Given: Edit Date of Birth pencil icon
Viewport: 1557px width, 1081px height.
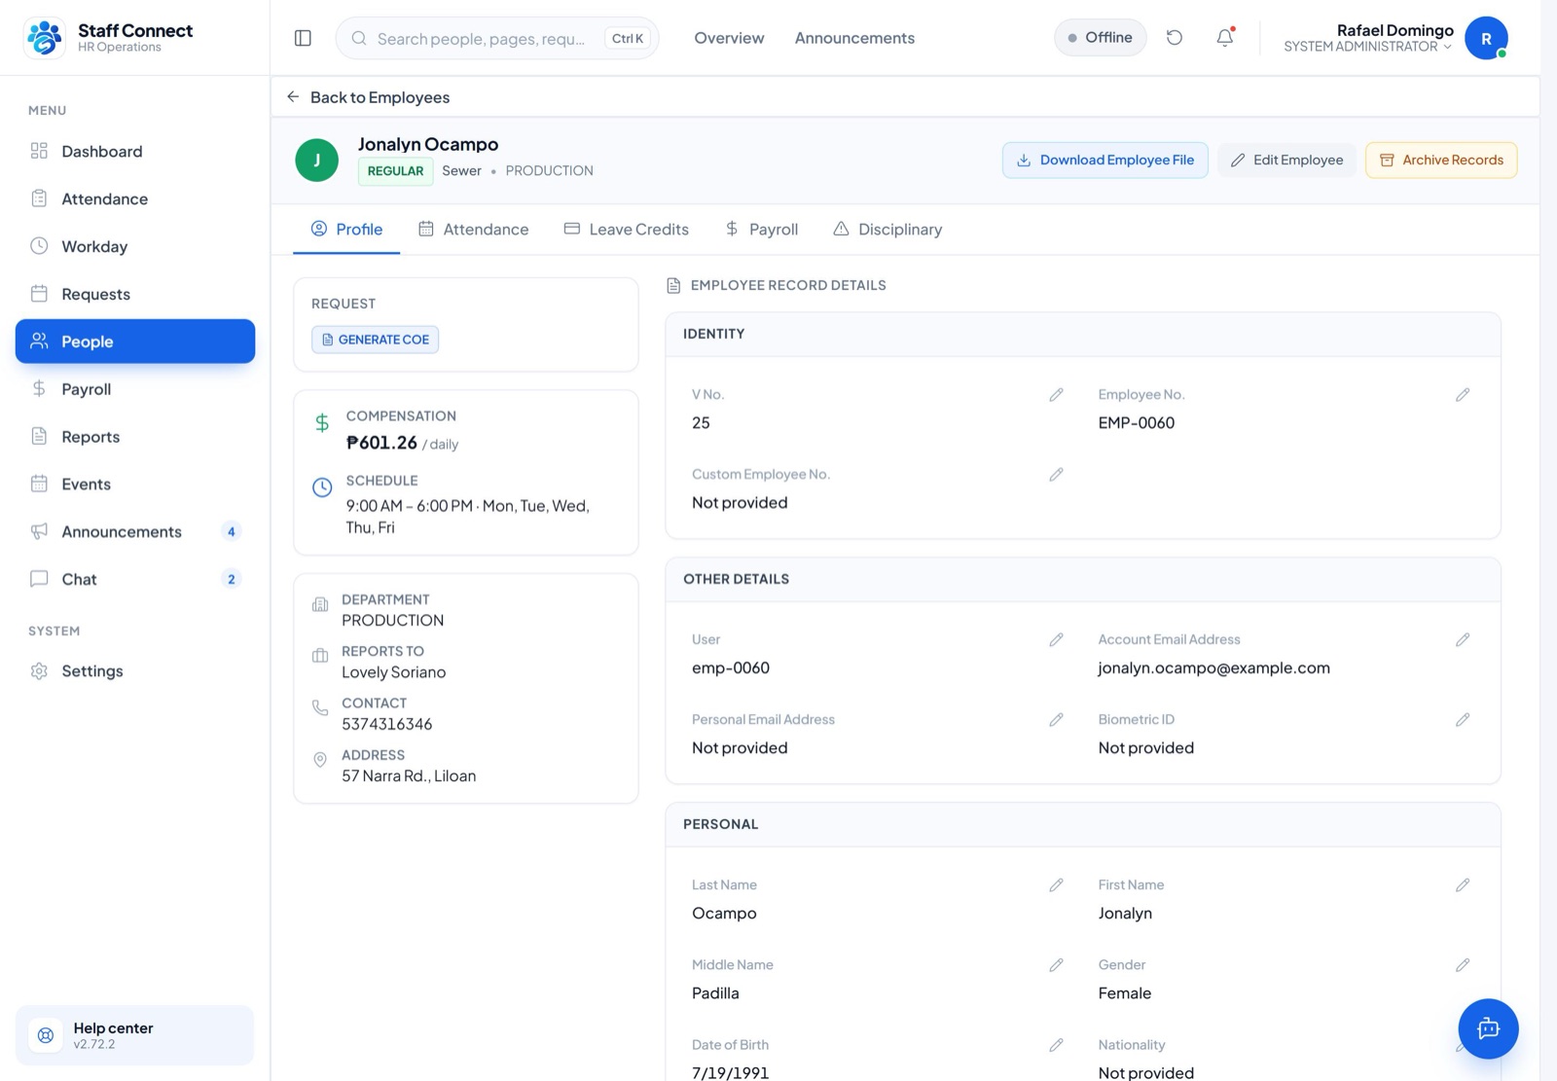Looking at the screenshot, I should tap(1056, 1045).
